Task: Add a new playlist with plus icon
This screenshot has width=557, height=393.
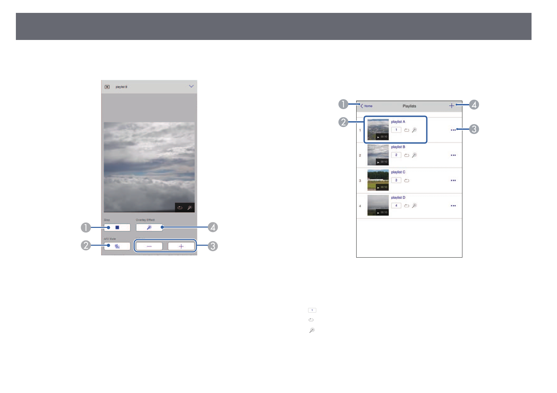Action: pos(451,106)
